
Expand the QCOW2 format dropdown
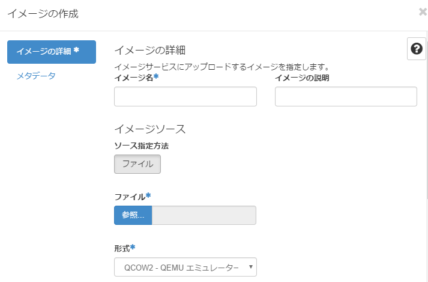pyautogui.click(x=185, y=267)
